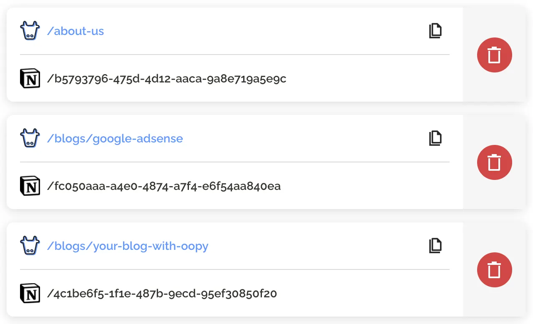The image size is (533, 324).
Task: Delete the /blogs/your-blog-with-oopy mapping
Action: tap(494, 270)
